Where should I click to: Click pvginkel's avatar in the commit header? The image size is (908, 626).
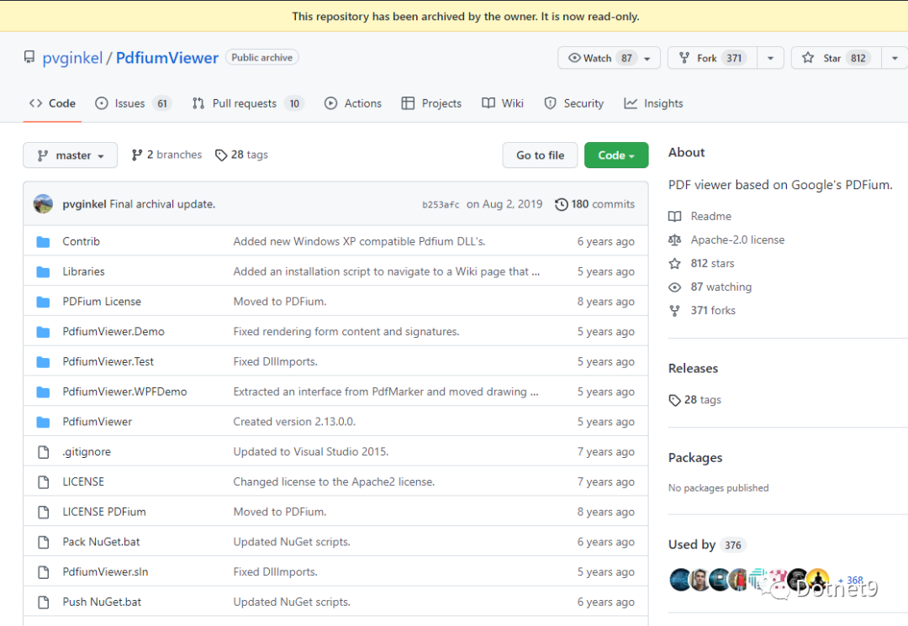point(43,204)
